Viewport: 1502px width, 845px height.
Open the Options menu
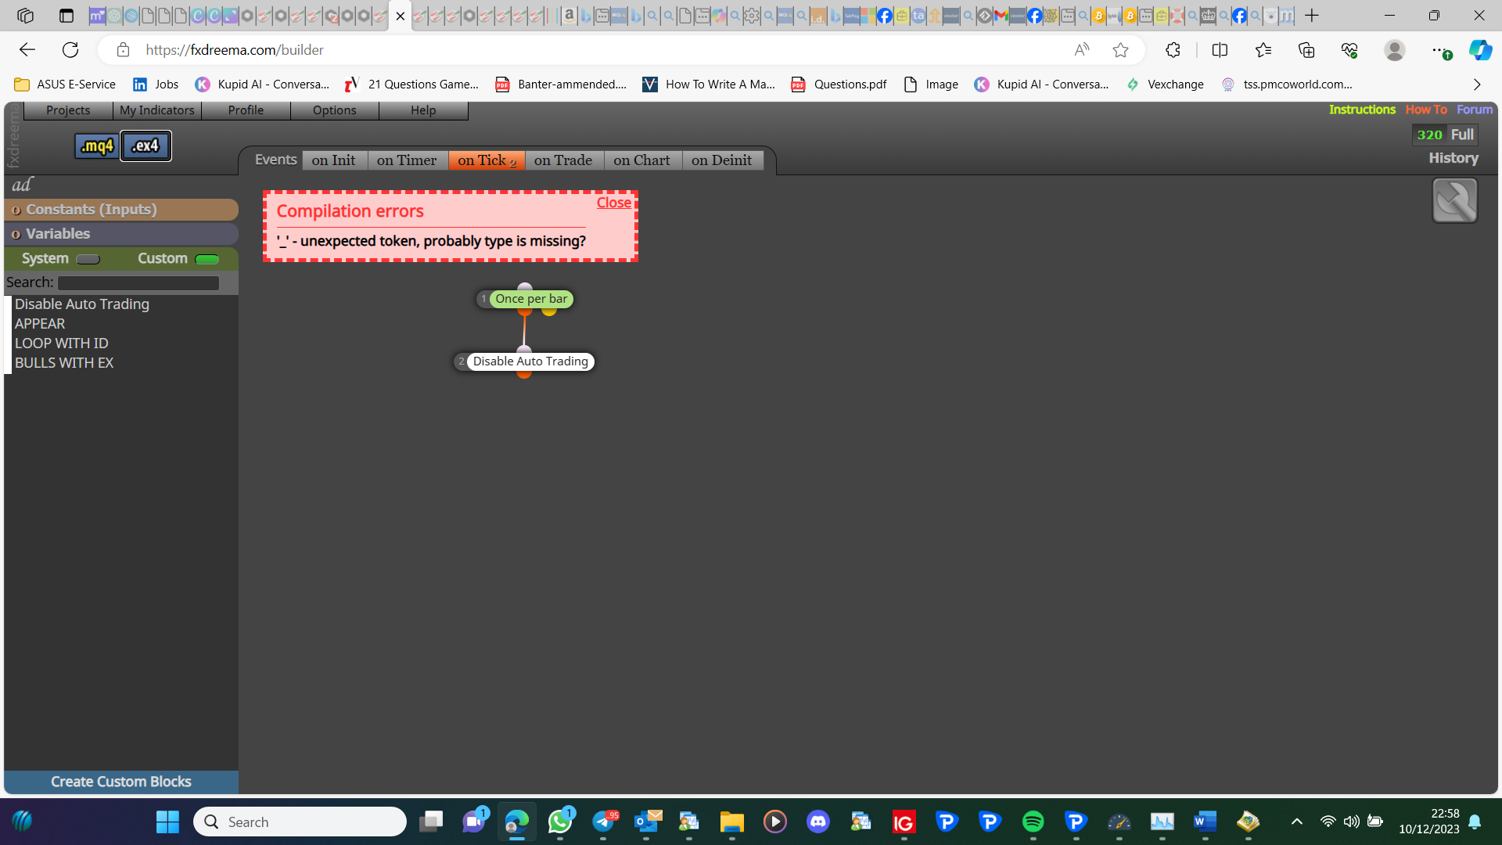[x=335, y=110]
